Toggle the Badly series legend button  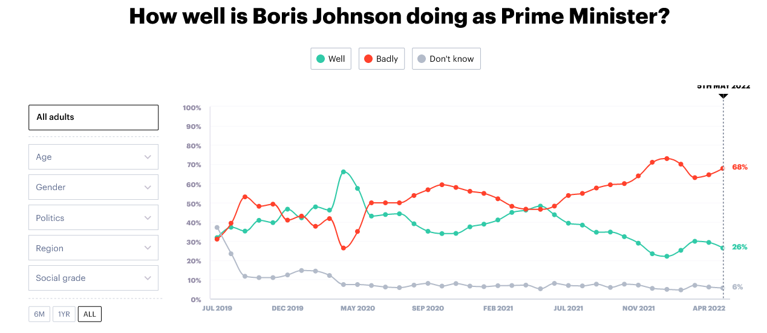pyautogui.click(x=381, y=59)
